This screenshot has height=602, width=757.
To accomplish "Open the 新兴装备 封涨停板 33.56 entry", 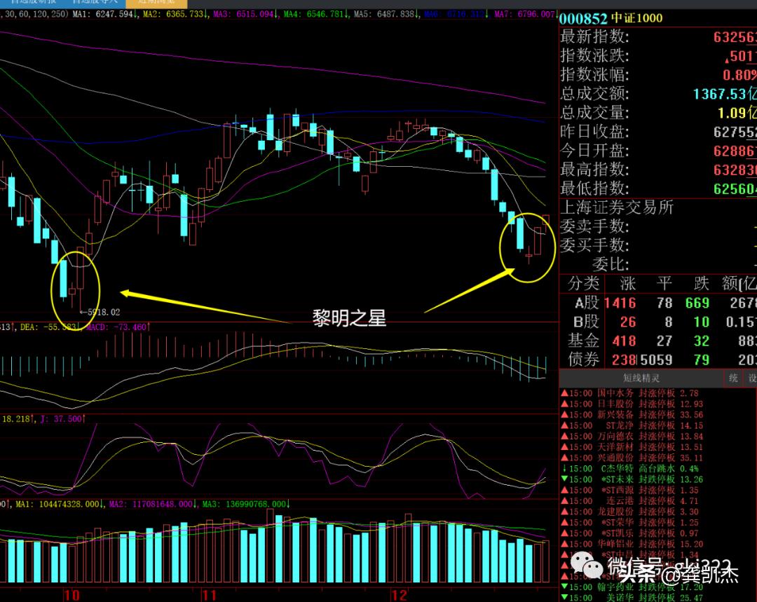I will [632, 415].
